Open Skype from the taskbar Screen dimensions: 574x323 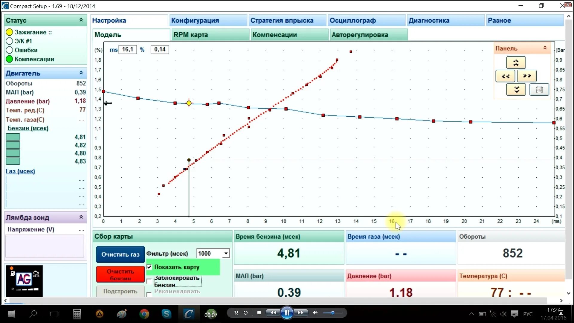tap(166, 314)
